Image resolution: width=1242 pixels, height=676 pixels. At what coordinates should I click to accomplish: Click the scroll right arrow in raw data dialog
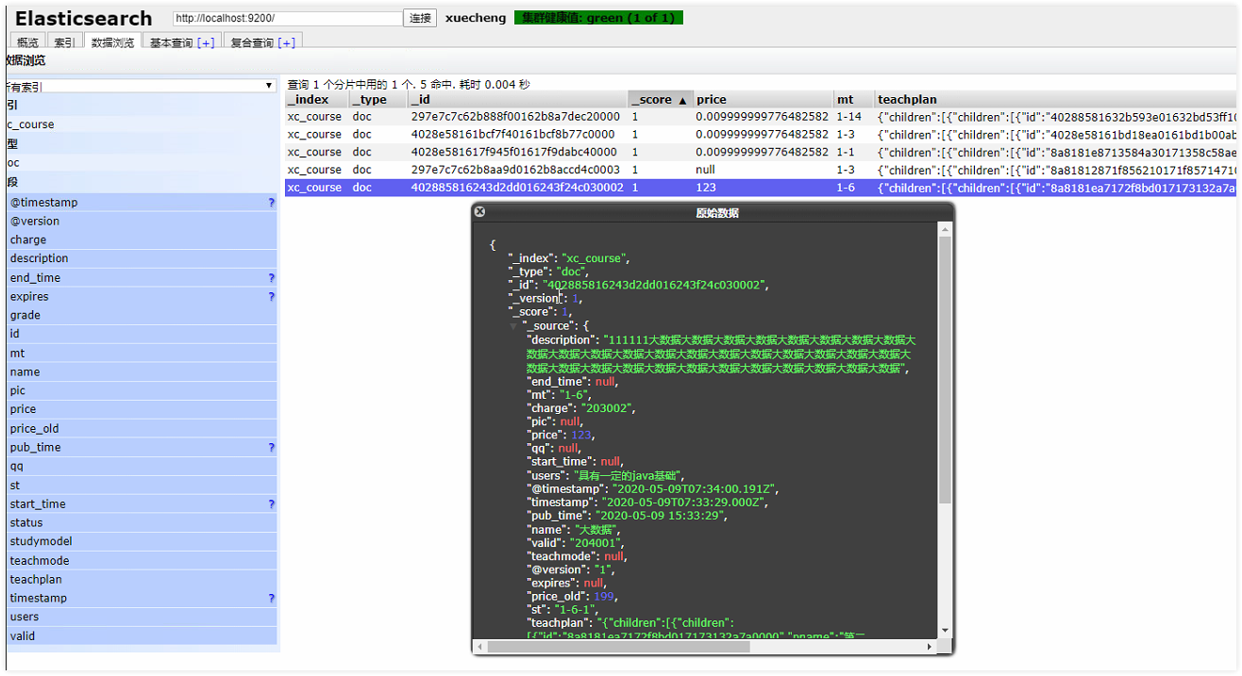pos(931,647)
